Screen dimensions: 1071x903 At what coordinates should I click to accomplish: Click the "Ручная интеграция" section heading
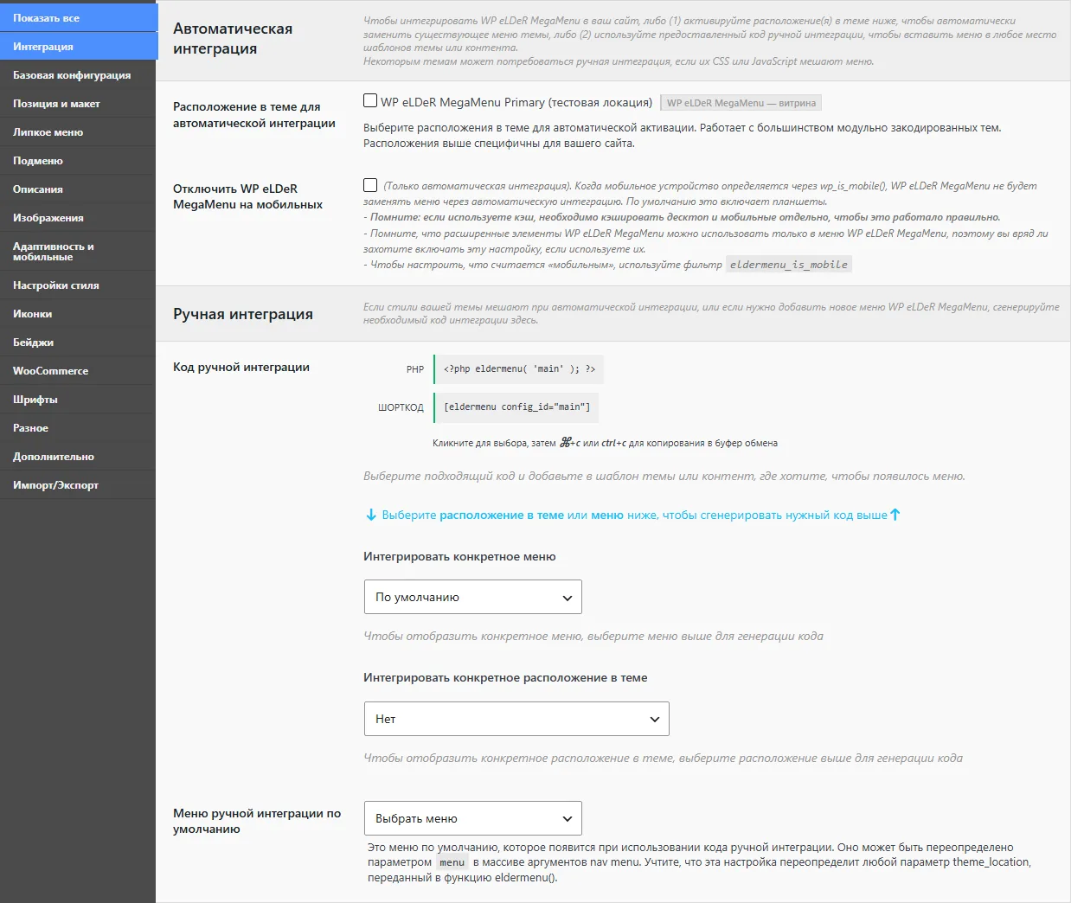(243, 314)
